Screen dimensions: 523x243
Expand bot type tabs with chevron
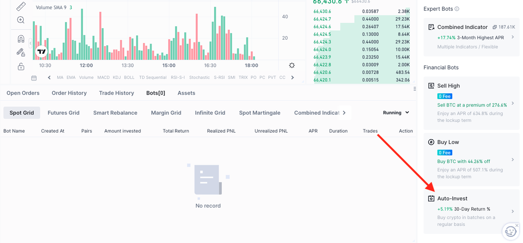point(344,113)
